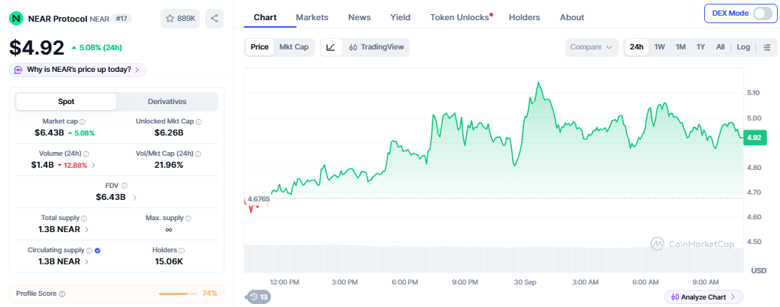Click the NEAR Protocol logo icon
Screen dimensions: 780x307
16,19
